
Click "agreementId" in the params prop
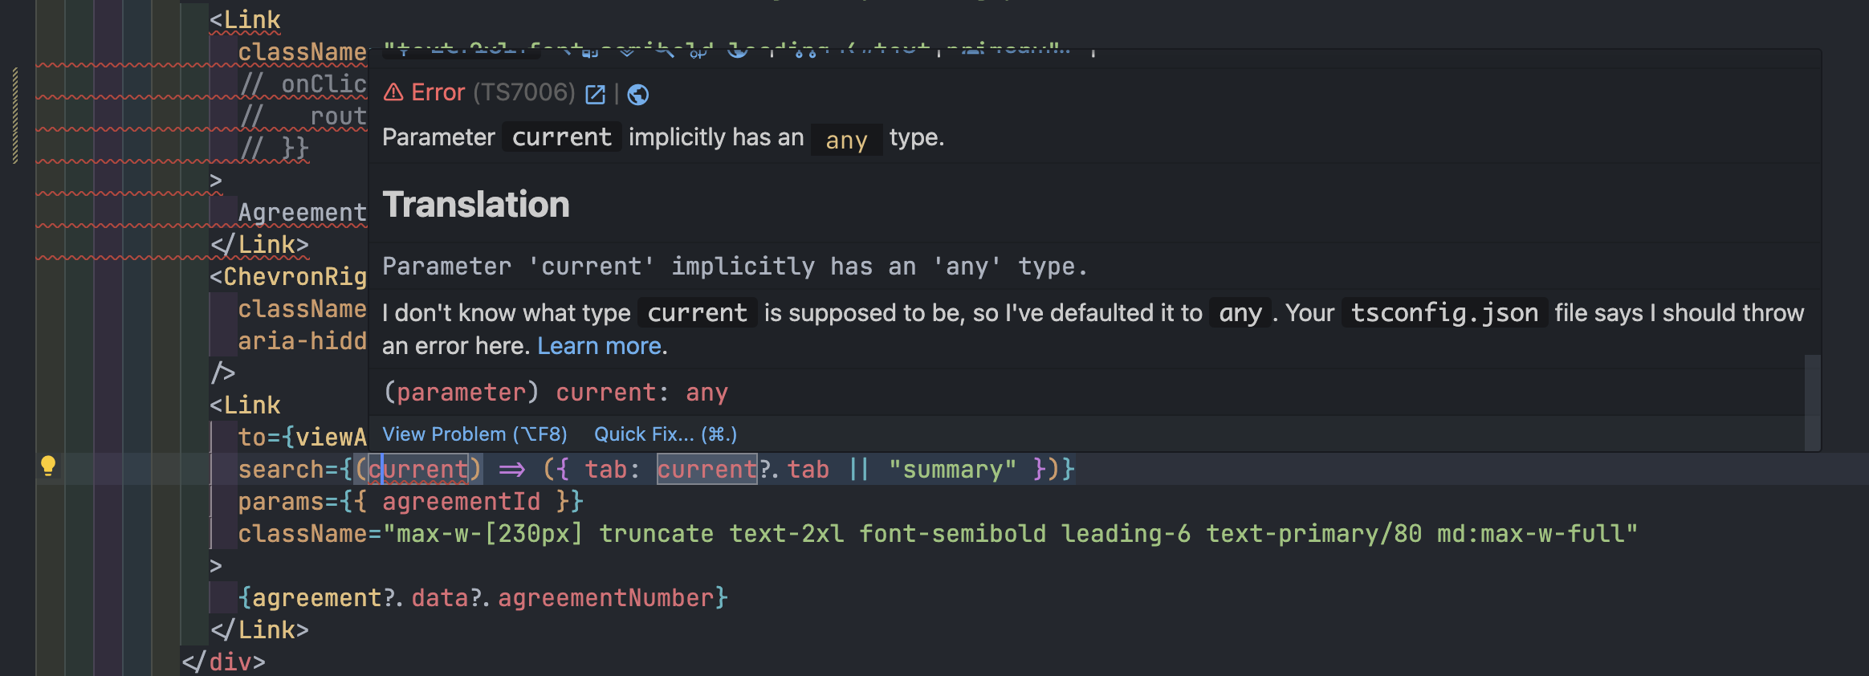[x=461, y=502]
